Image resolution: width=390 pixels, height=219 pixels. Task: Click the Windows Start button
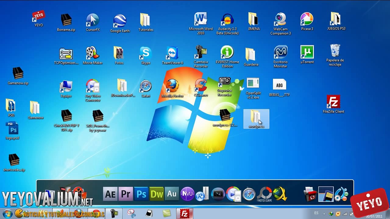pyautogui.click(x=8, y=214)
